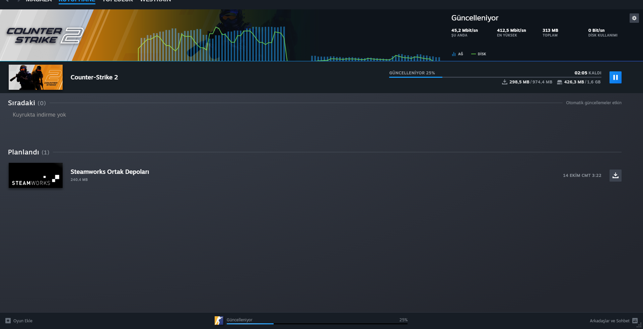Click the network activity graph
Viewport: 643px width, 329px height.
[x=289, y=44]
